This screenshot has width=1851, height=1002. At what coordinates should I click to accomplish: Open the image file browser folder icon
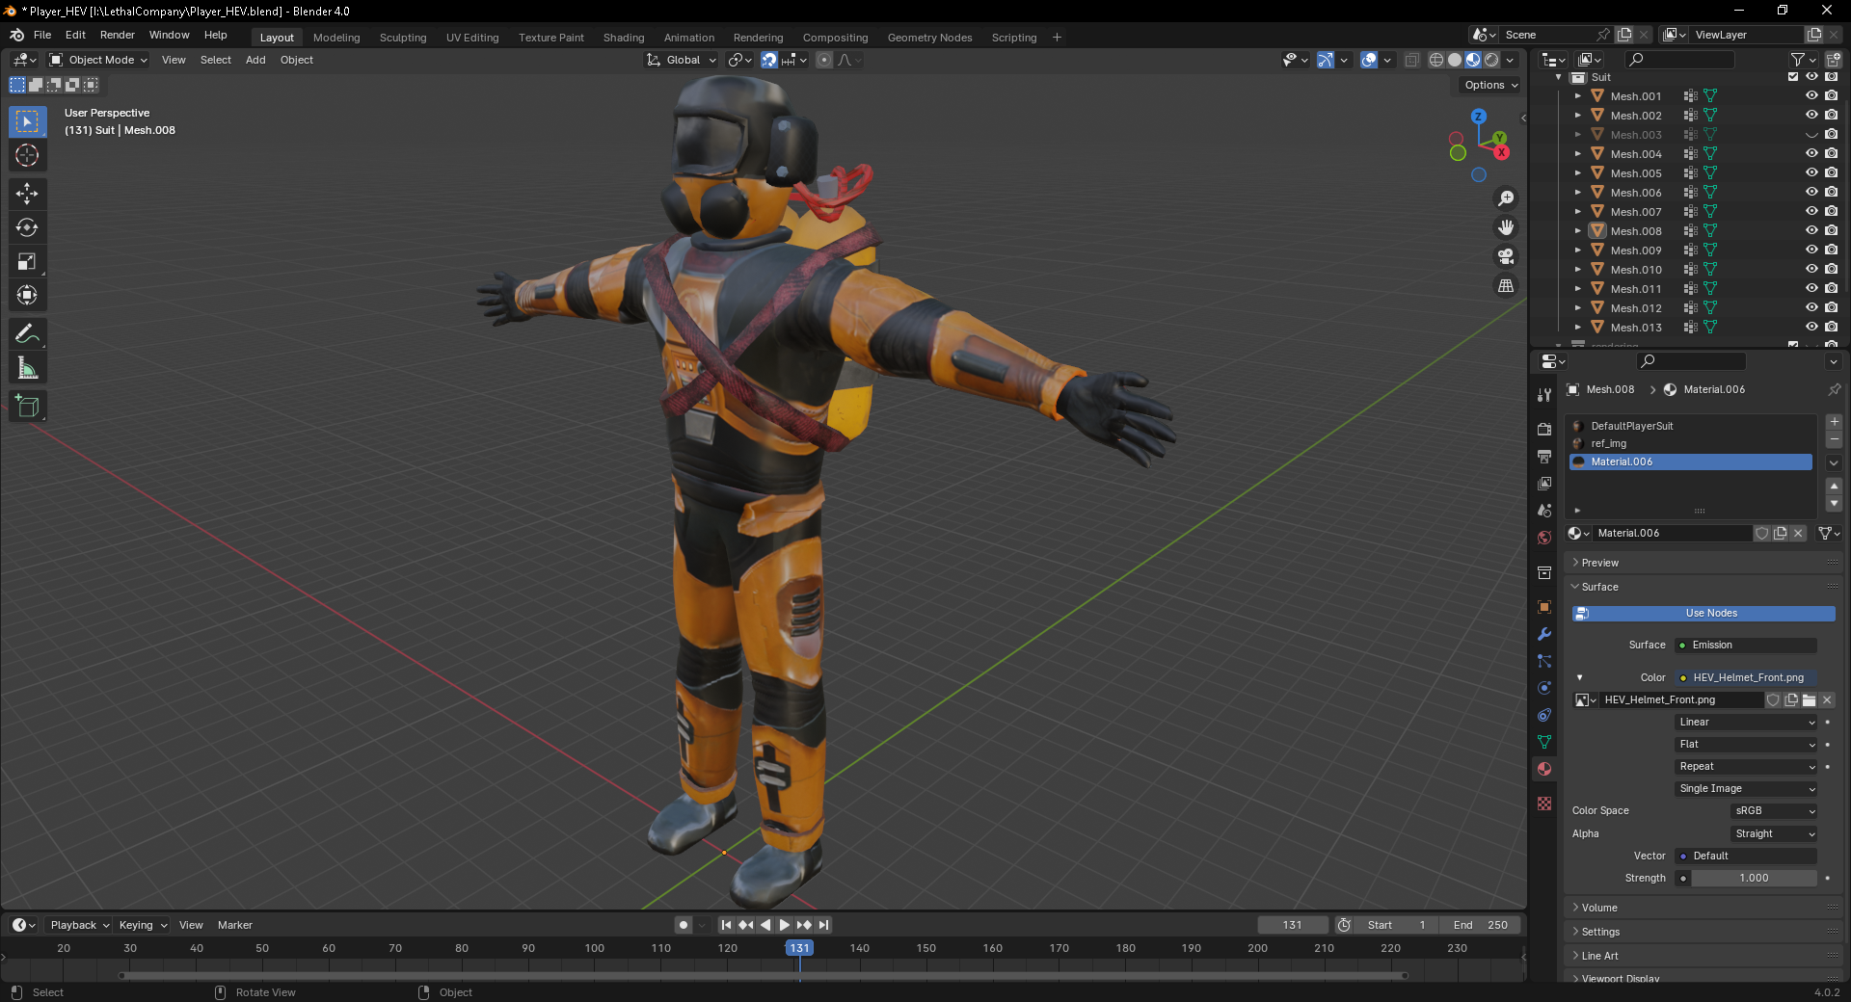(x=1809, y=700)
